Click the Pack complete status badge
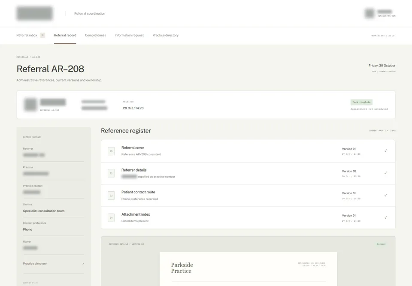Screen dimensions: 412x286 (x=361, y=102)
